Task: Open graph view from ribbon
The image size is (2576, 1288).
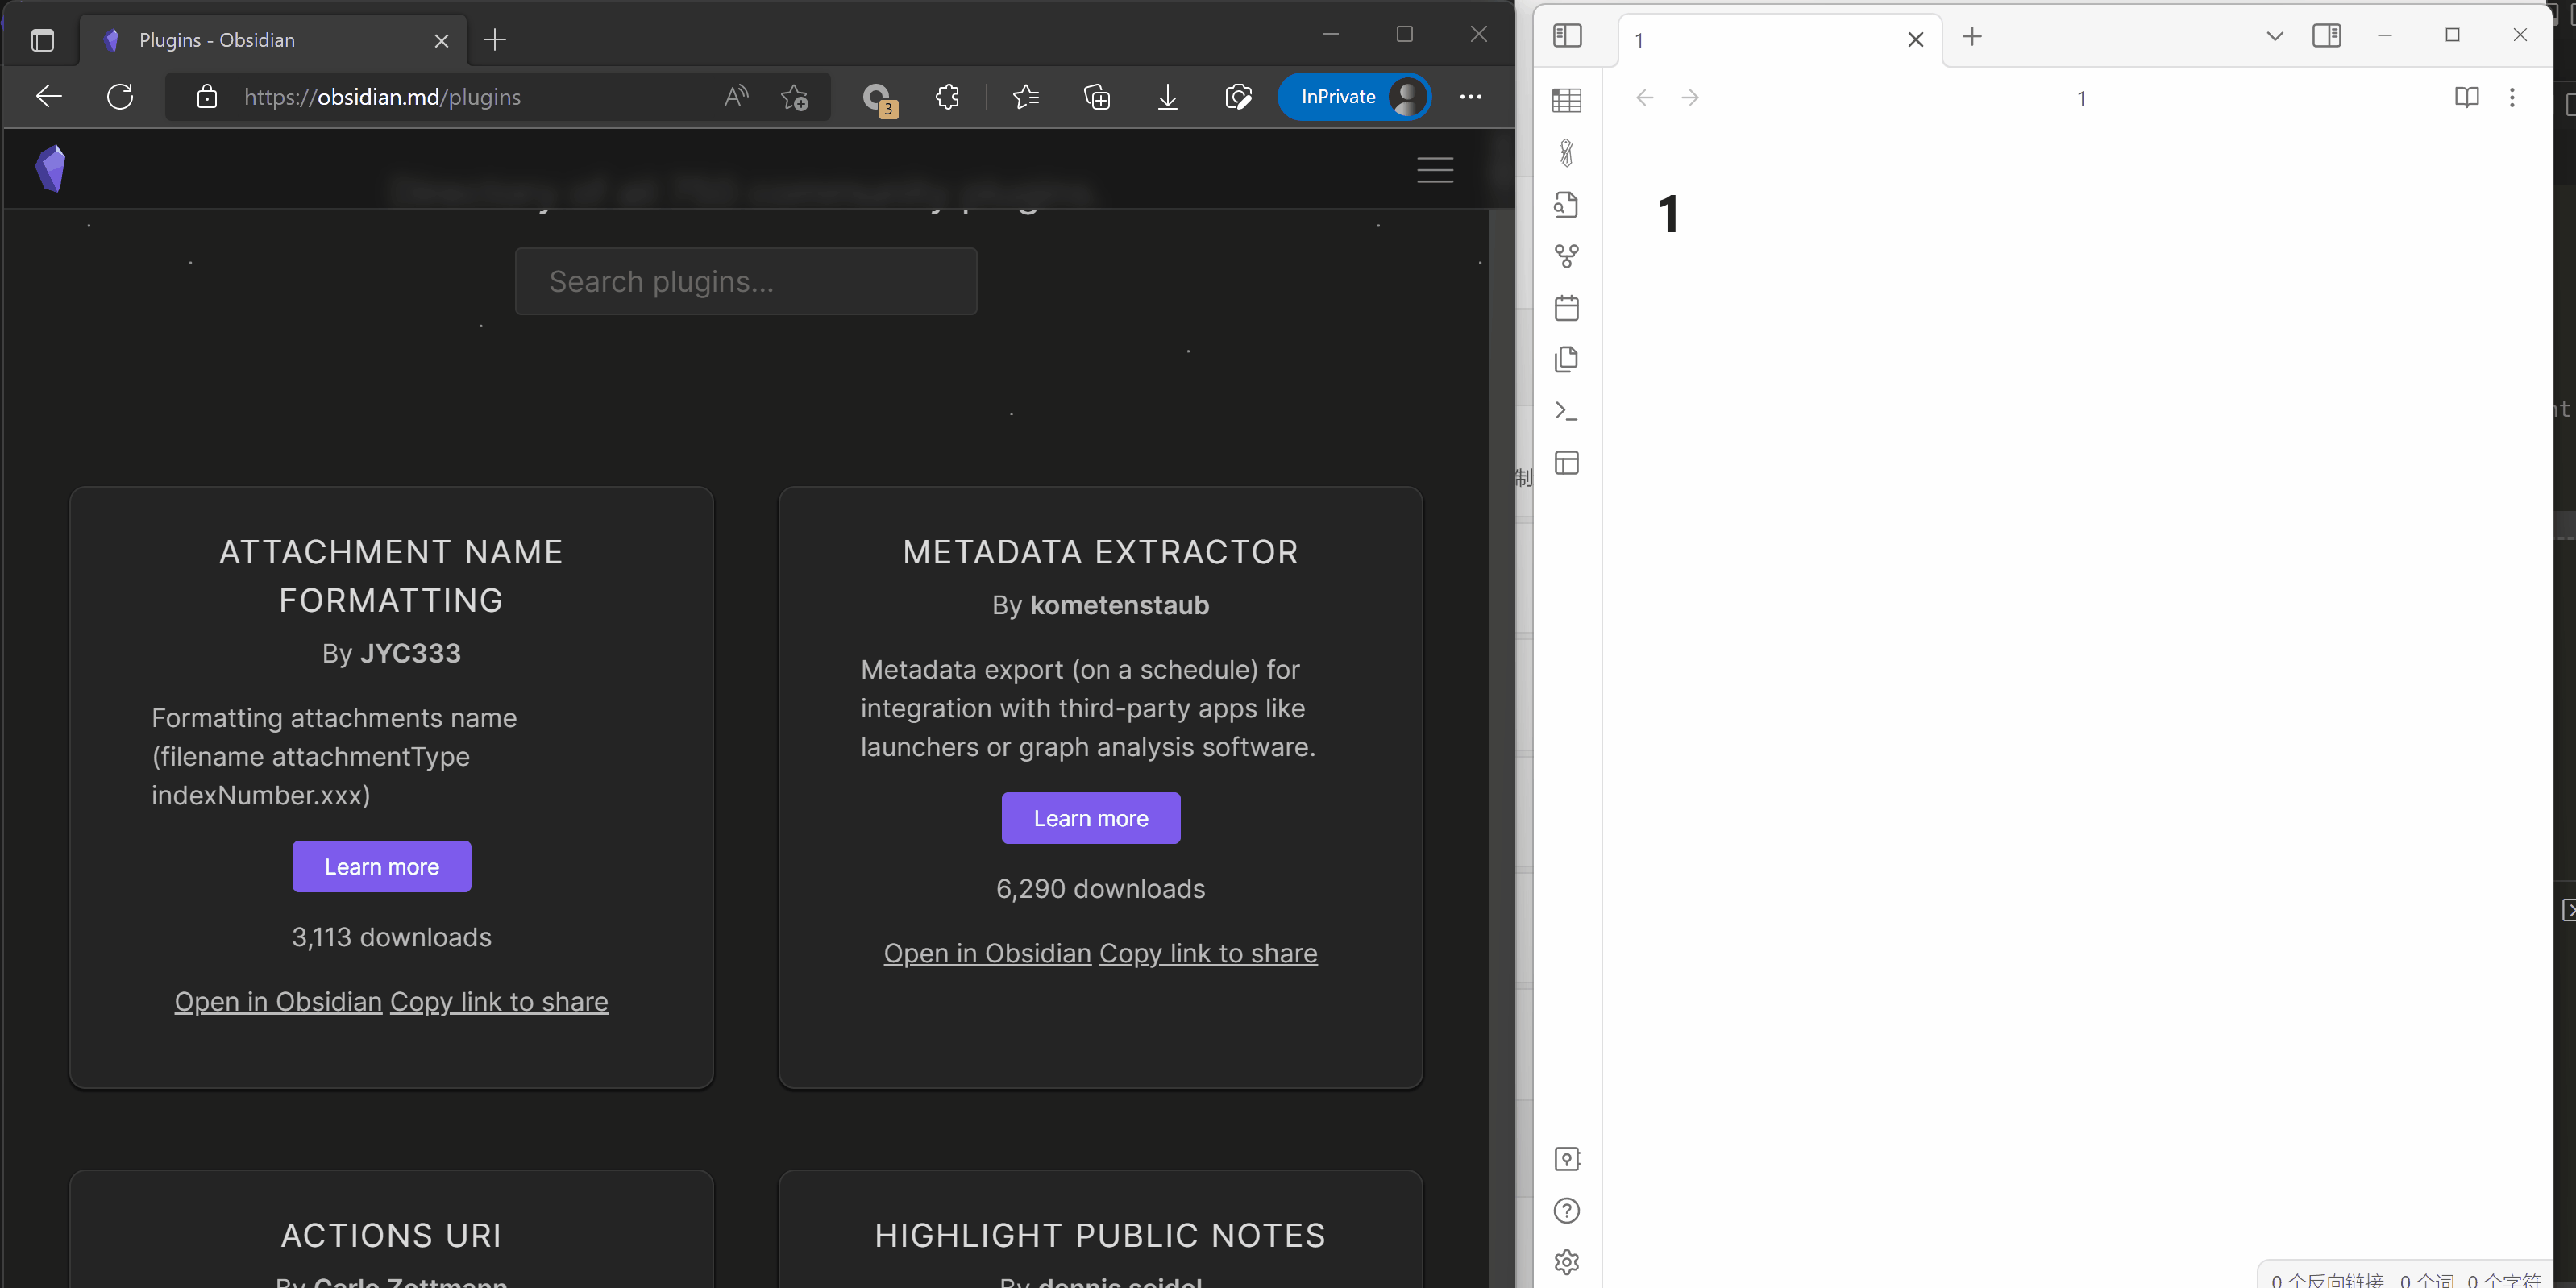Action: click(x=1566, y=256)
